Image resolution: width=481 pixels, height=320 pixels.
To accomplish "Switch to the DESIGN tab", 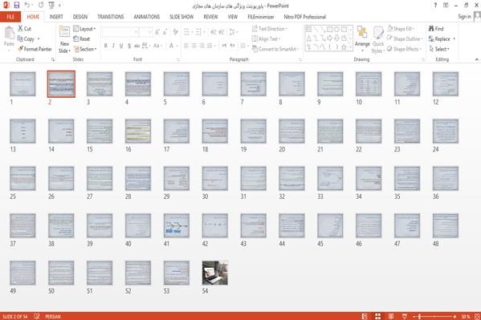I will coord(80,17).
